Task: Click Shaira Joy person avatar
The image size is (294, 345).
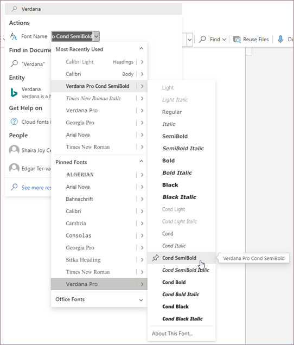Action: click(14, 150)
